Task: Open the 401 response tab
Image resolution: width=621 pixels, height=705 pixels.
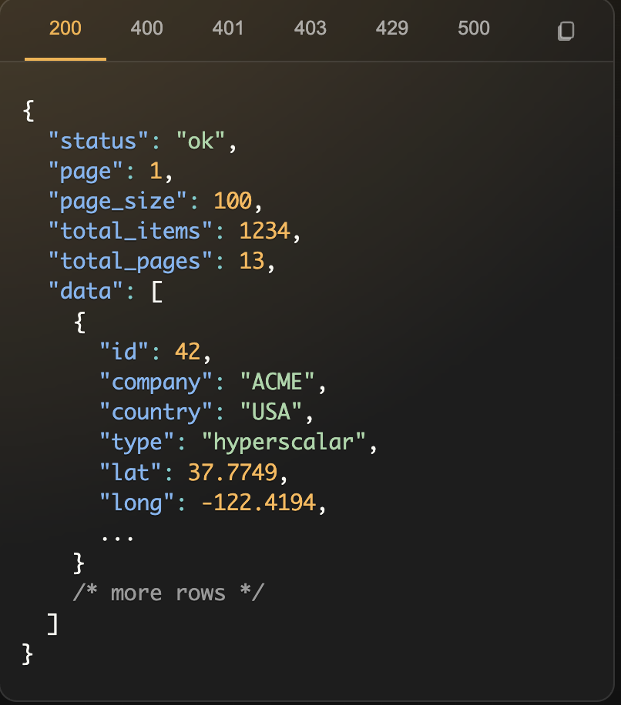Action: 228,28
